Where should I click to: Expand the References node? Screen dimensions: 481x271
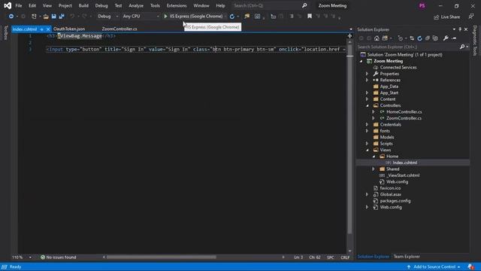tap(367, 80)
